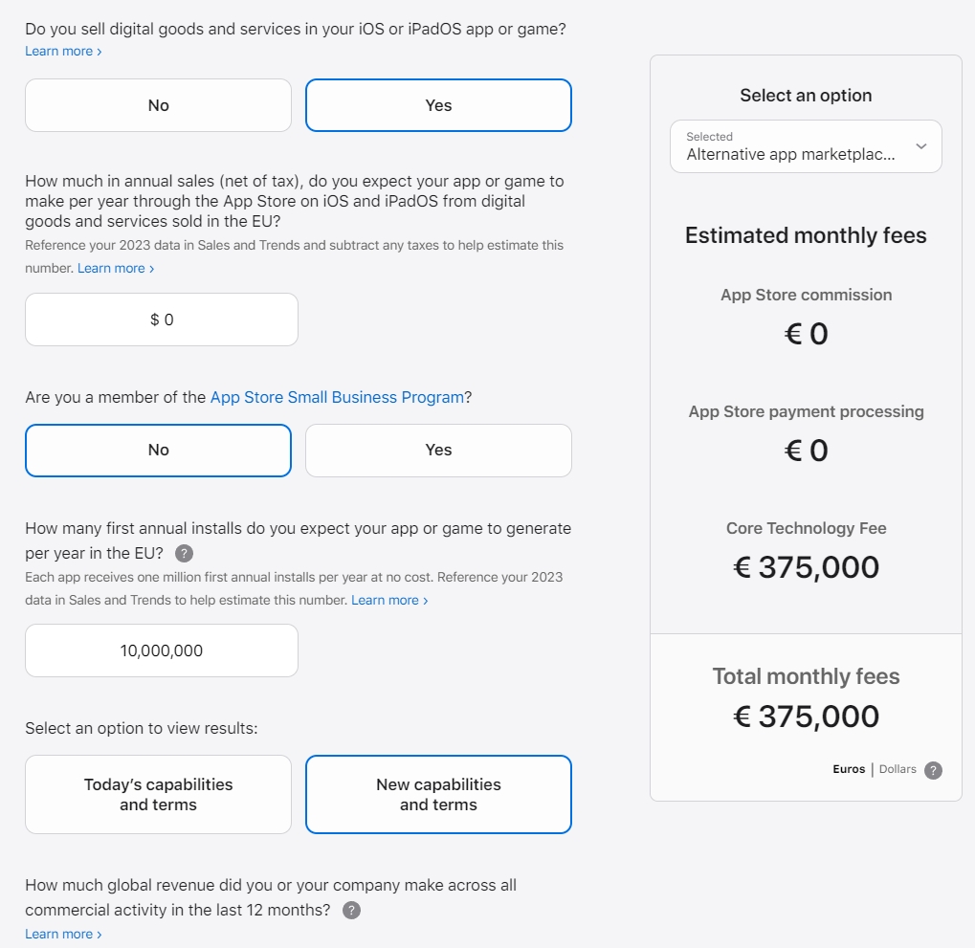Image resolution: width=975 pixels, height=948 pixels.
Task: Click the first annual installs input field
Action: pyautogui.click(x=162, y=650)
